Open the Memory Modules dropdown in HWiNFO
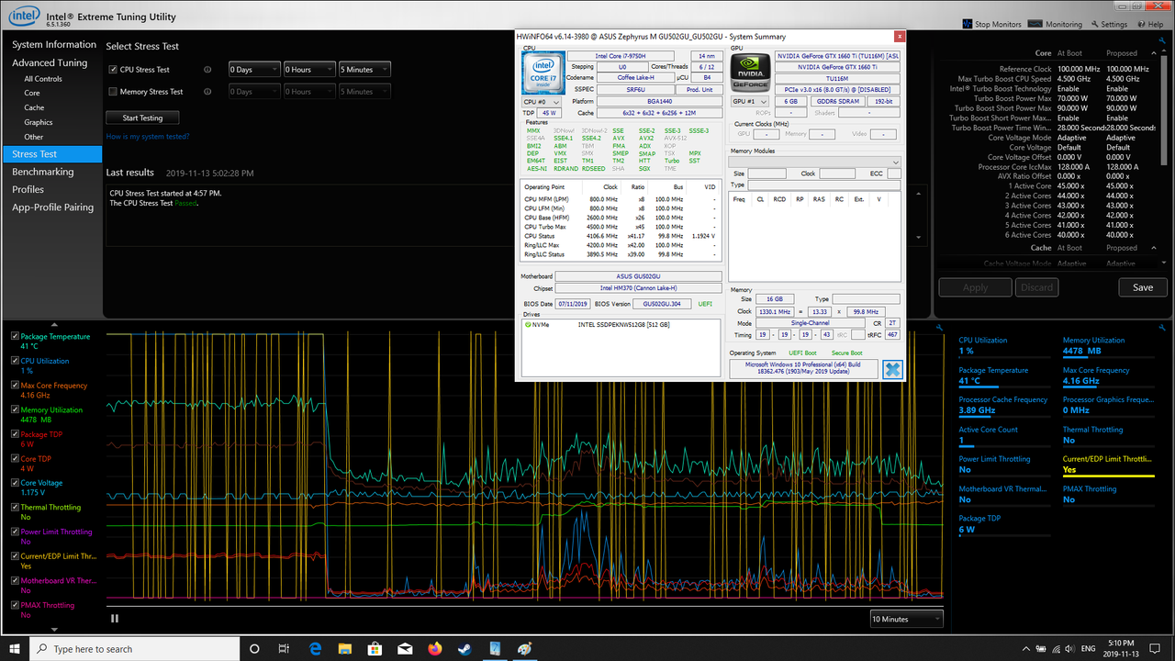This screenshot has height=661, width=1175. click(814, 162)
